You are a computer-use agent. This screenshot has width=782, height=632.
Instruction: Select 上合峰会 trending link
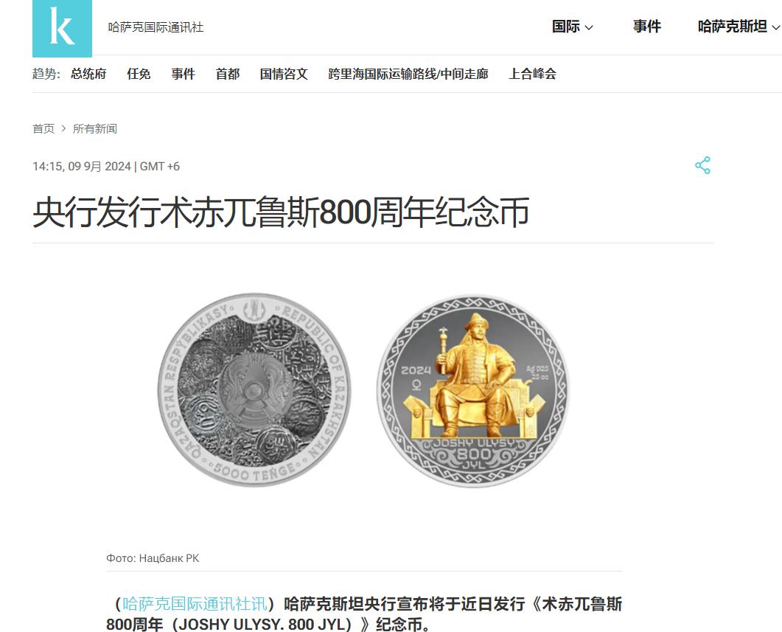click(x=532, y=74)
